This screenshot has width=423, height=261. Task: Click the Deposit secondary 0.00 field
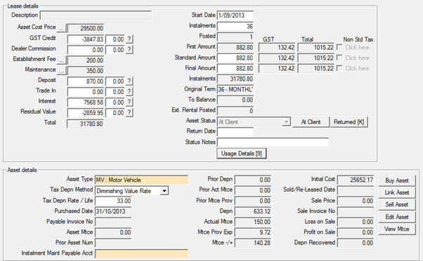point(115,81)
